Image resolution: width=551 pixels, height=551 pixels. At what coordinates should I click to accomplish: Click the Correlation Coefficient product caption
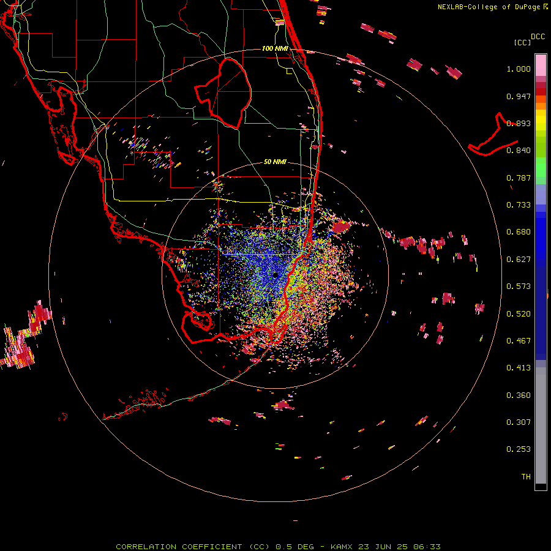click(279, 547)
